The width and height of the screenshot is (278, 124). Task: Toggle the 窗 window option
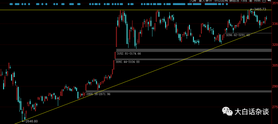click(x=250, y=1)
